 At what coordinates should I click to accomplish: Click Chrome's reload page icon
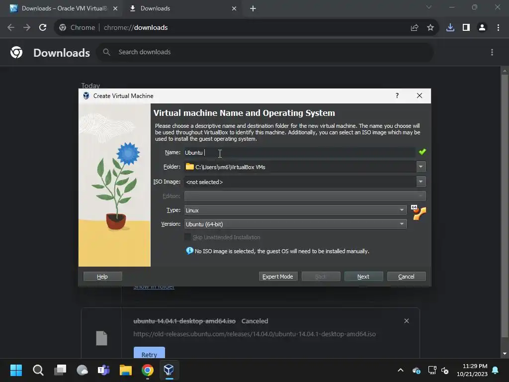coord(43,28)
